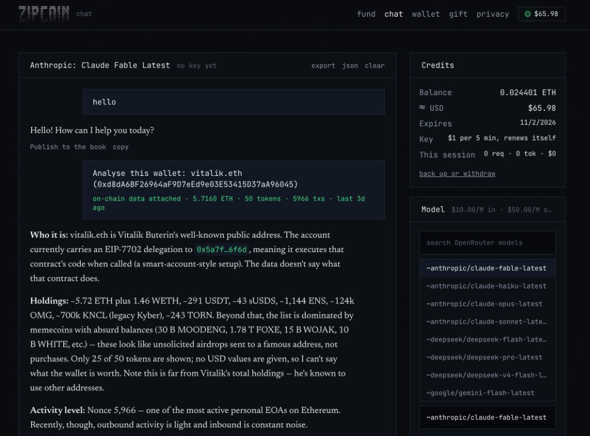Click the 11/2/2026 expiry date

(538, 122)
